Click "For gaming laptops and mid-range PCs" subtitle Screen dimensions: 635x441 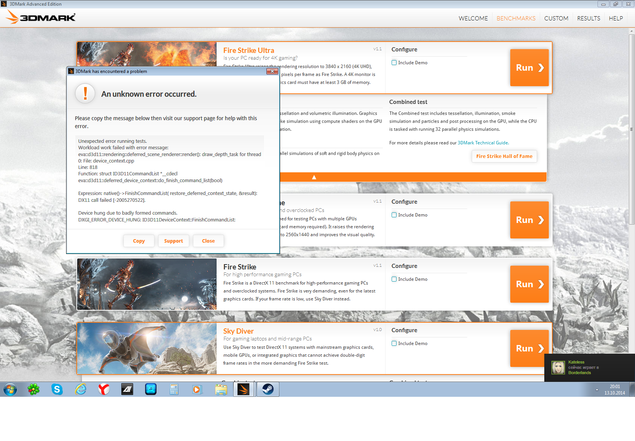tap(268, 339)
